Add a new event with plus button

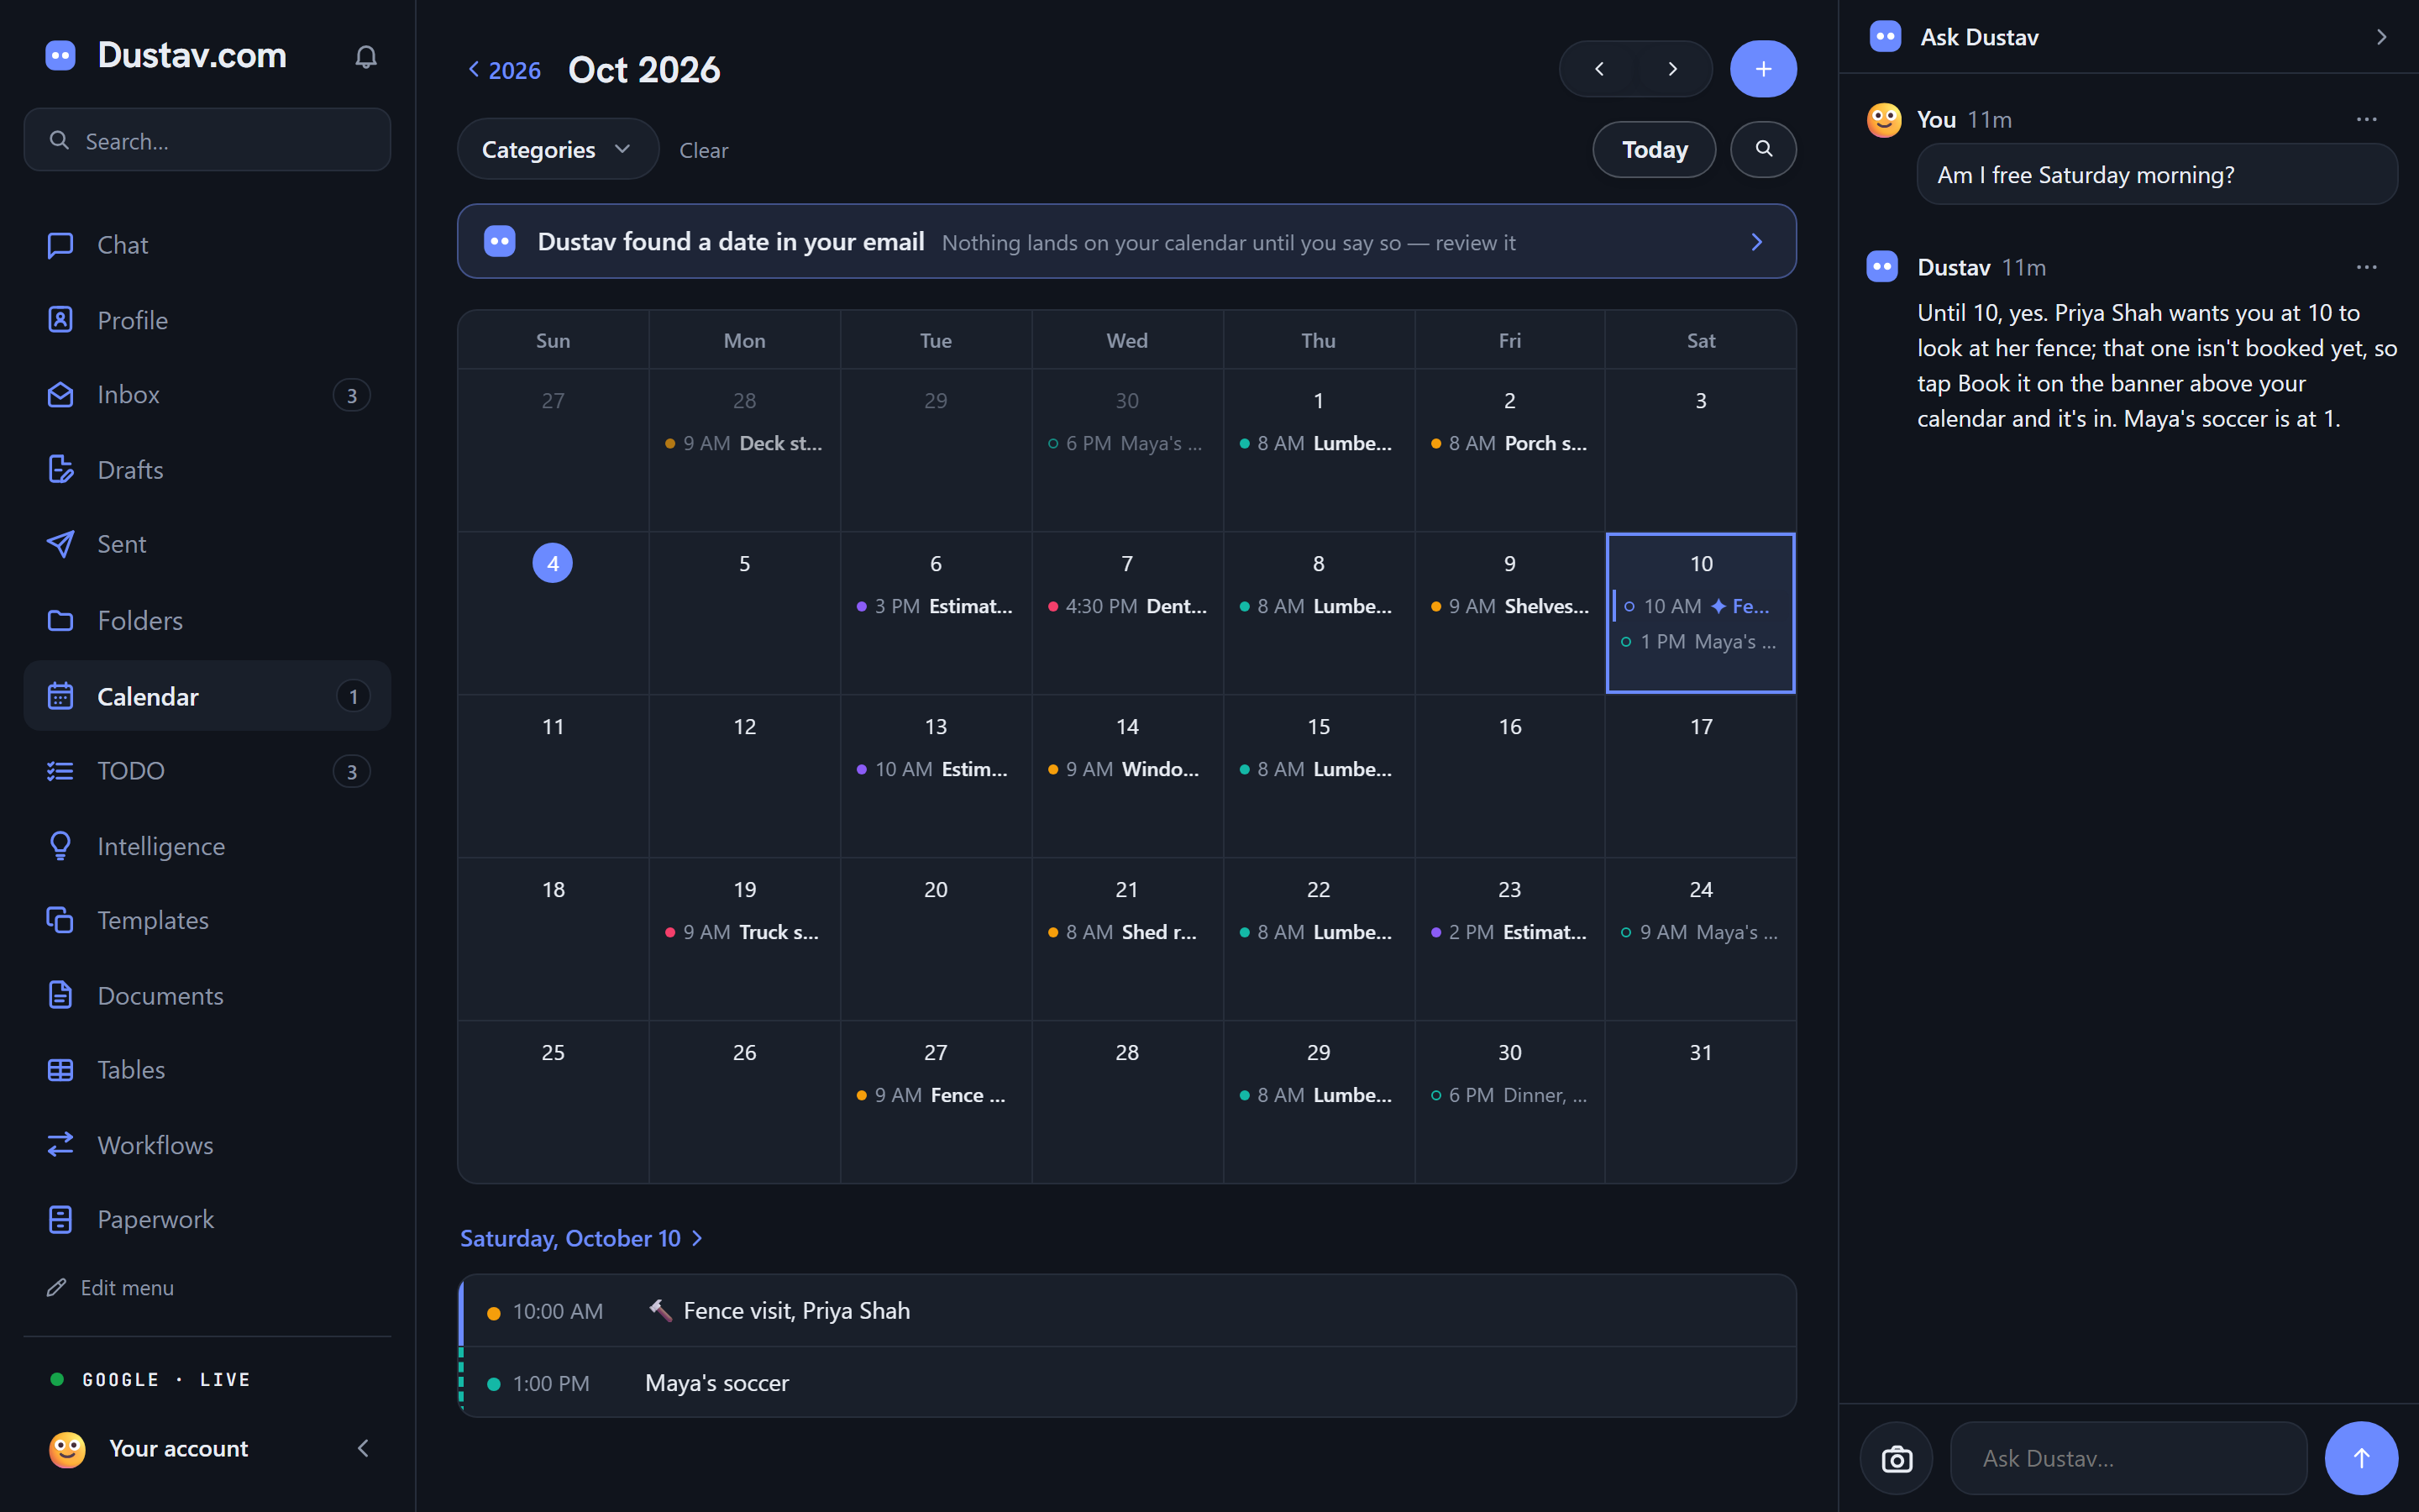[x=1763, y=69]
